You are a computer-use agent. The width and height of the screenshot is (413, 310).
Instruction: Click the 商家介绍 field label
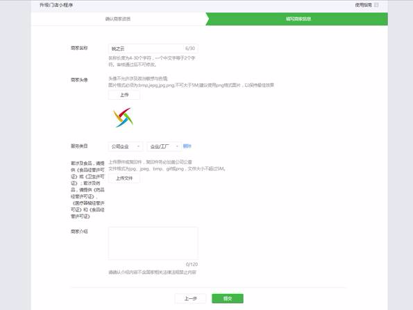click(79, 232)
